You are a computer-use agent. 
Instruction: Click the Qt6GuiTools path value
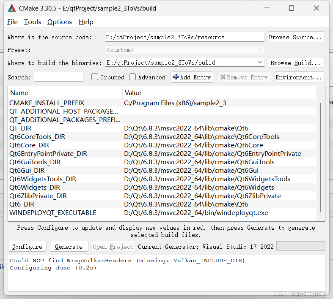[199, 162]
